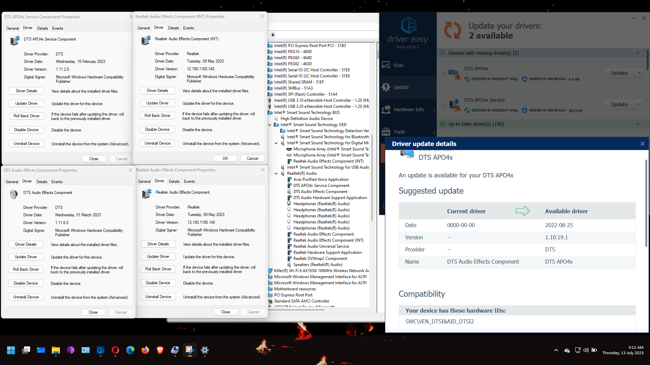Open Hardware Info in sidebar
This screenshot has height=365, width=650.
point(408,109)
